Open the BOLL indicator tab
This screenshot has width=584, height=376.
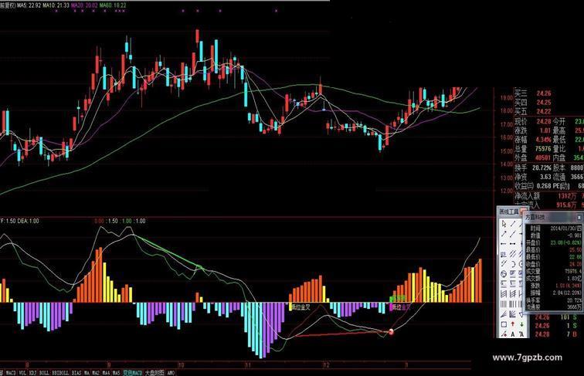pos(44,372)
